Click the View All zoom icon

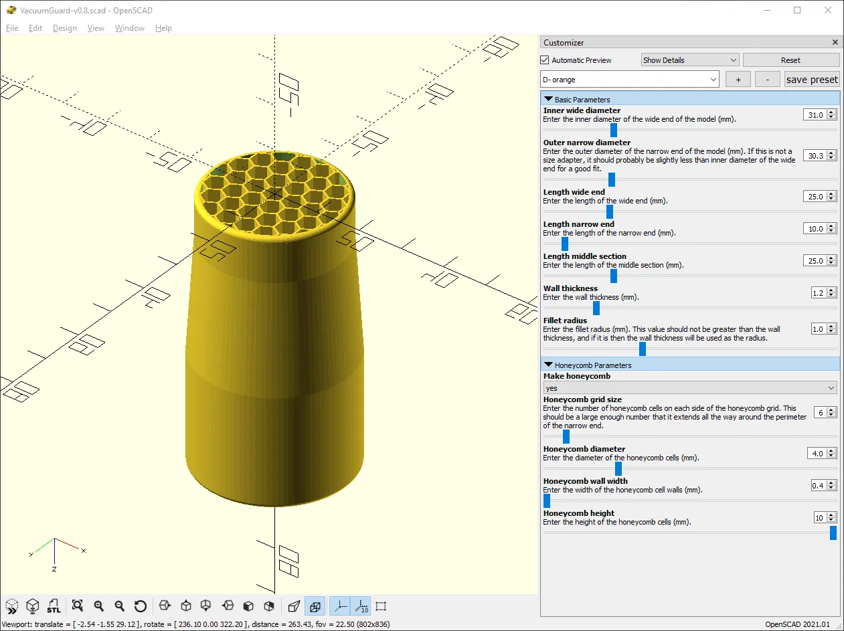pos(78,606)
